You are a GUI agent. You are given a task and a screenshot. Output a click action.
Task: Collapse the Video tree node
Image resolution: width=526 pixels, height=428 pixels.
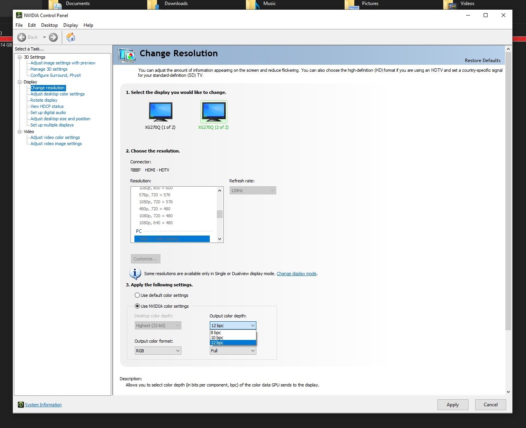pos(19,132)
